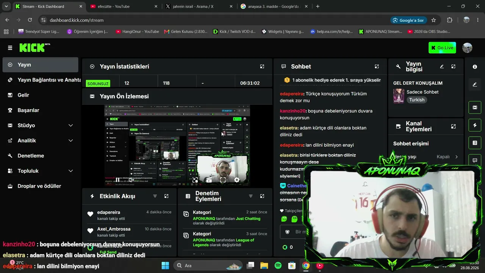Filter the Denetim Eylemleri list
Screen dimensions: 485x273
coord(250,196)
